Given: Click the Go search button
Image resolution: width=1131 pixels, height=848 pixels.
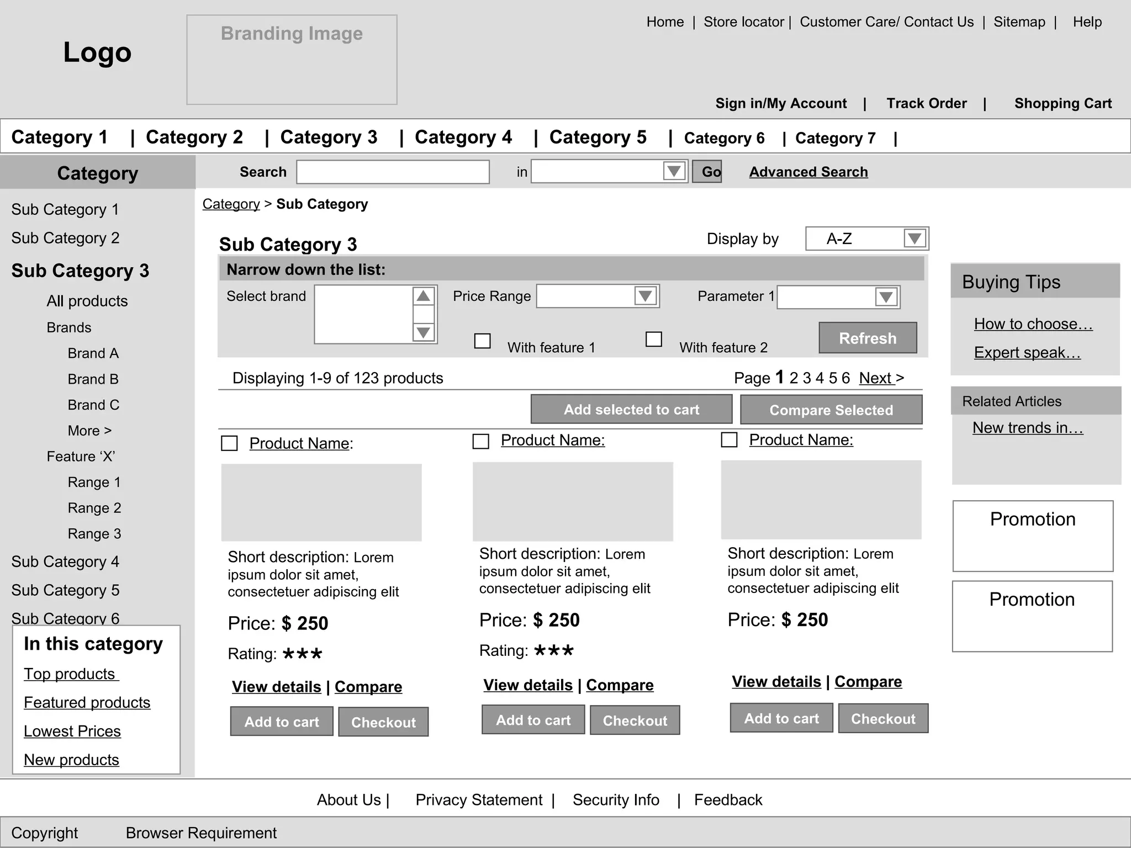Looking at the screenshot, I should click(707, 172).
